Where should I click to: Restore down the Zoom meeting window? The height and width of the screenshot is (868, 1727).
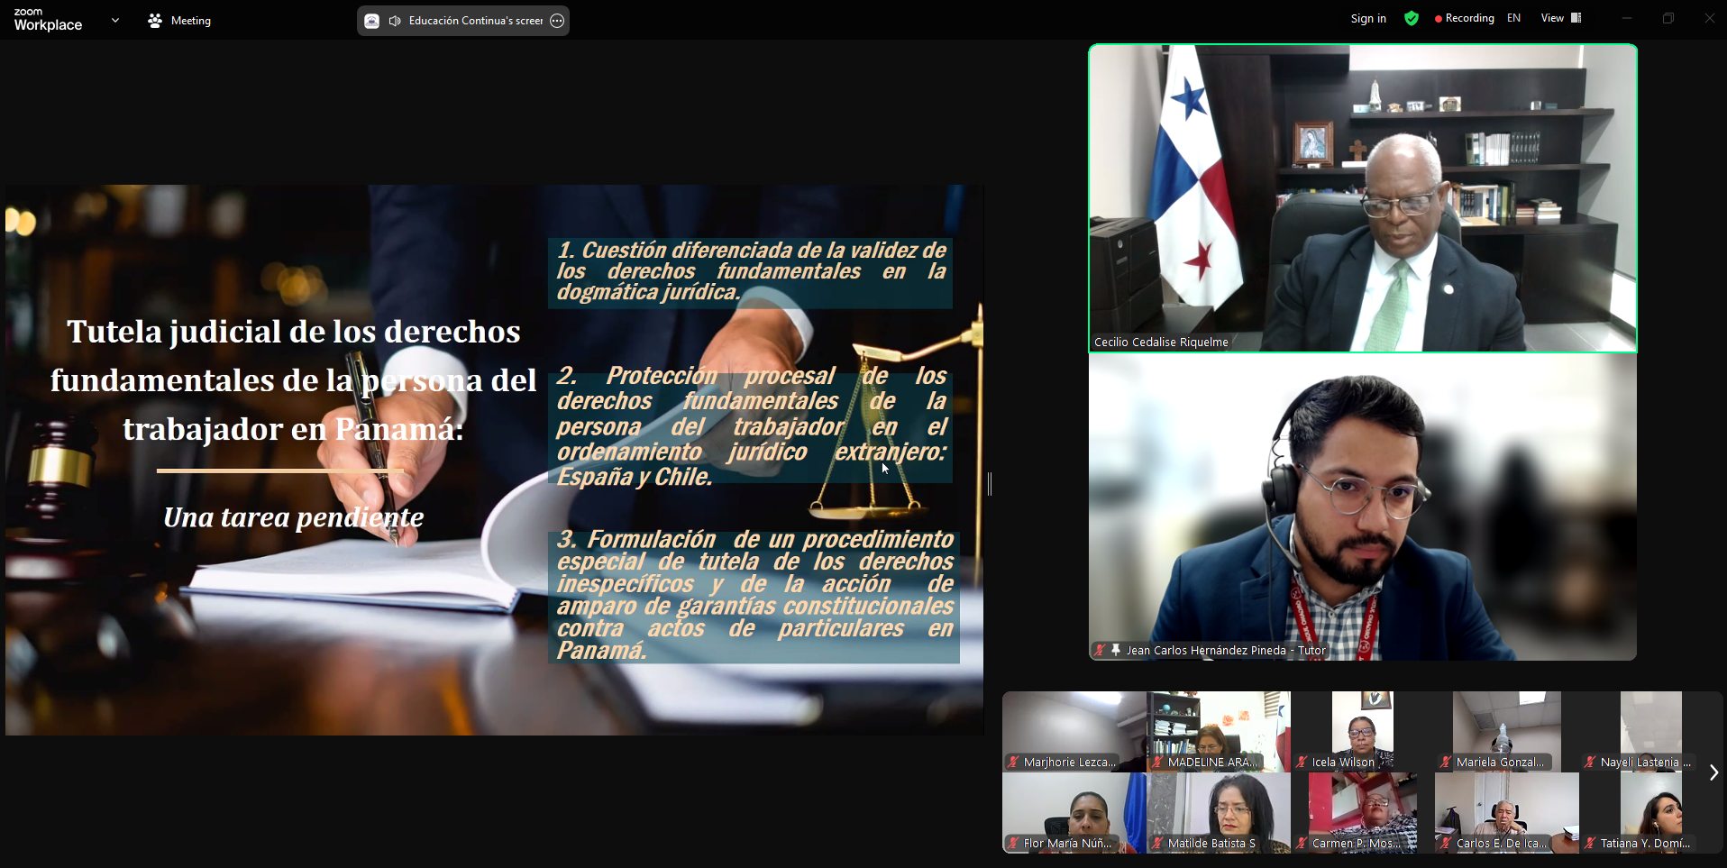[x=1668, y=18]
